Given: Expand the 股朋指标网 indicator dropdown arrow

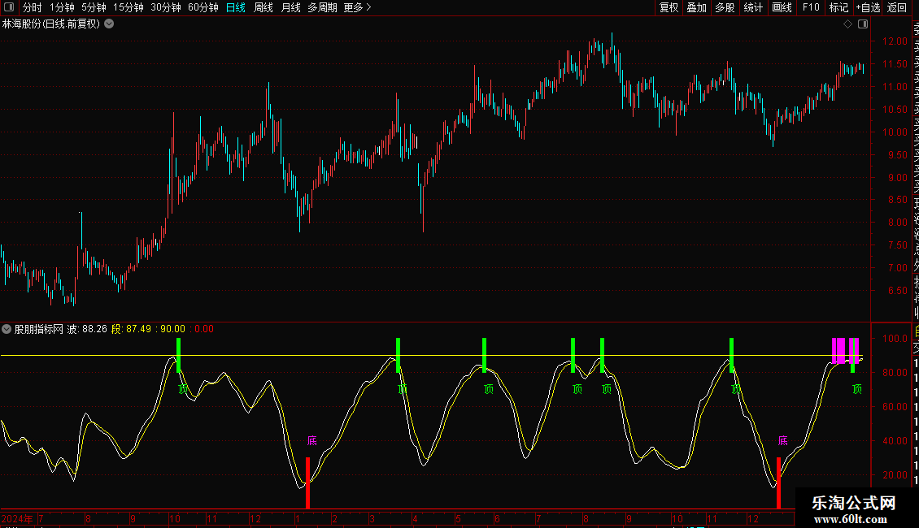Looking at the screenshot, I should coord(7,329).
